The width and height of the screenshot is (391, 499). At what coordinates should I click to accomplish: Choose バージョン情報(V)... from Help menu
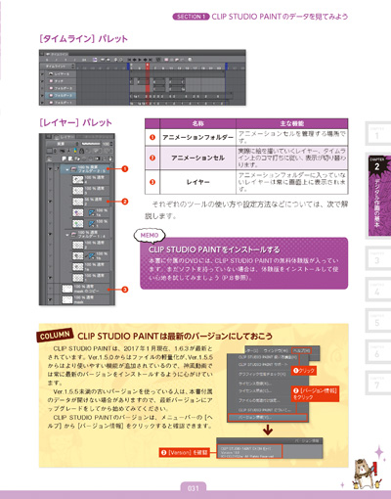tap(267, 418)
